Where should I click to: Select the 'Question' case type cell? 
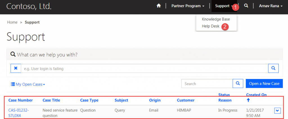point(88,110)
